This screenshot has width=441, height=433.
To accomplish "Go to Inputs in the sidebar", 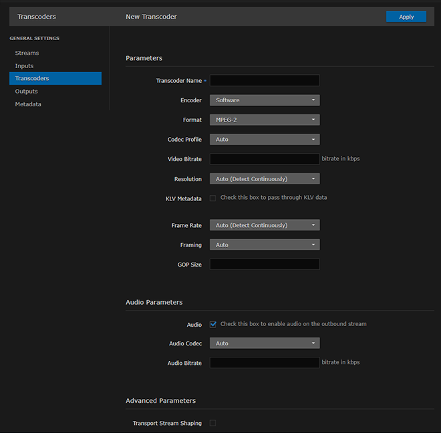I will [x=25, y=65].
